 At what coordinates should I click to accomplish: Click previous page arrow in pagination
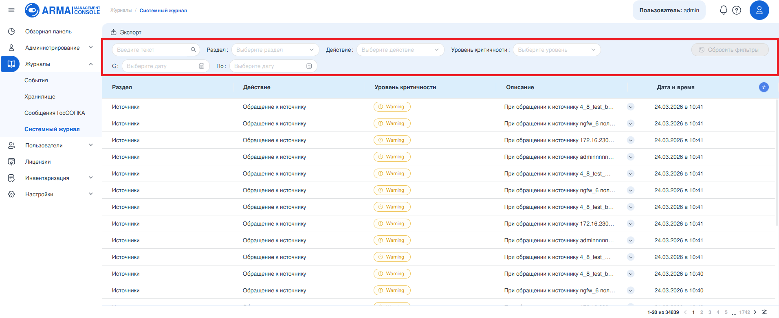click(685, 312)
